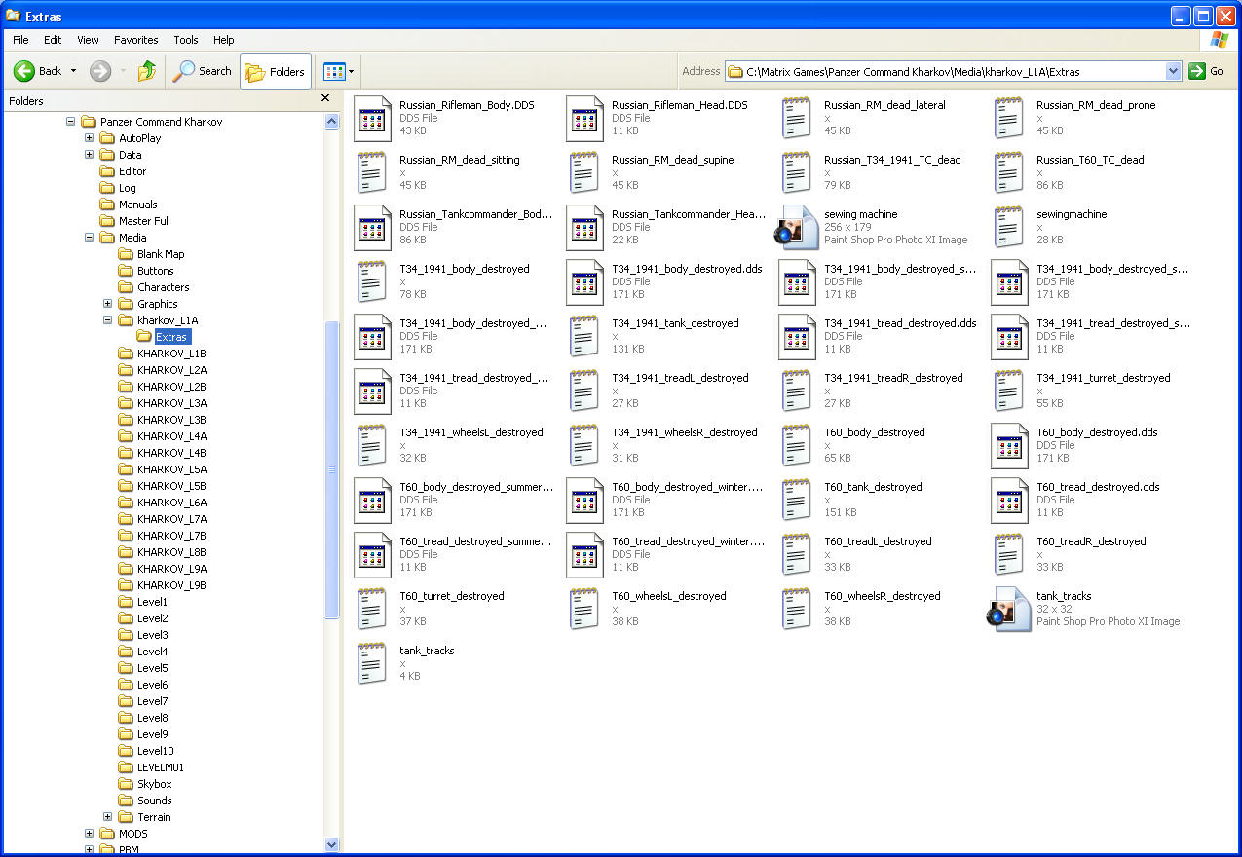This screenshot has height=857, width=1242.
Task: Select the sewingmachine x file icon
Action: [x=1009, y=227]
